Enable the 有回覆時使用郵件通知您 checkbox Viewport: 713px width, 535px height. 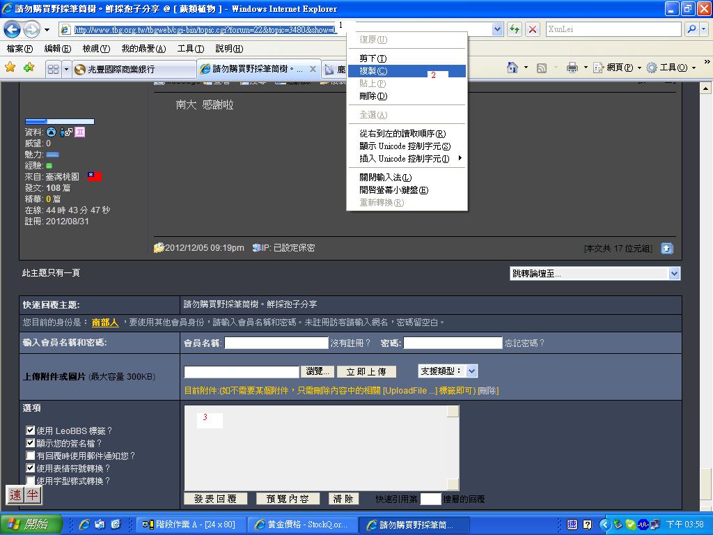click(x=30, y=456)
